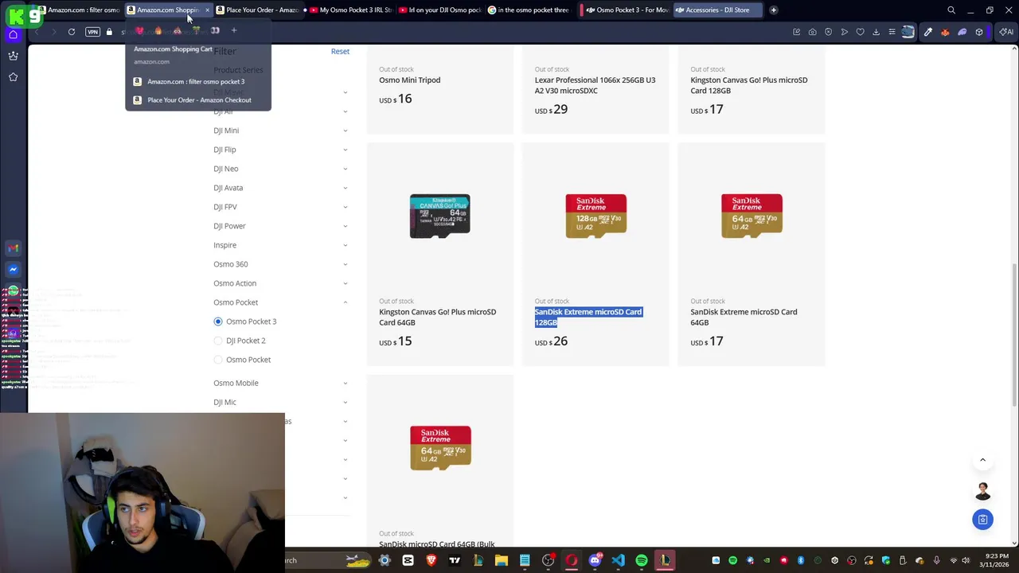Click the browser reload button
The height and width of the screenshot is (573, 1019).
(72, 32)
